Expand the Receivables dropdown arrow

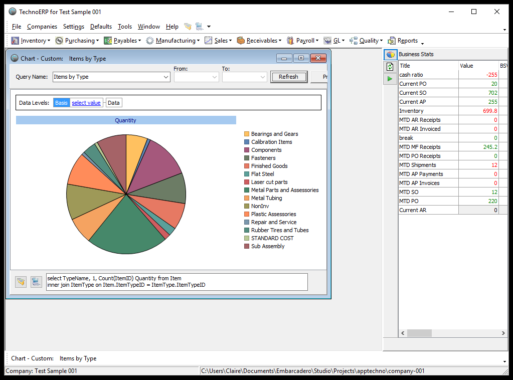[x=280, y=41]
